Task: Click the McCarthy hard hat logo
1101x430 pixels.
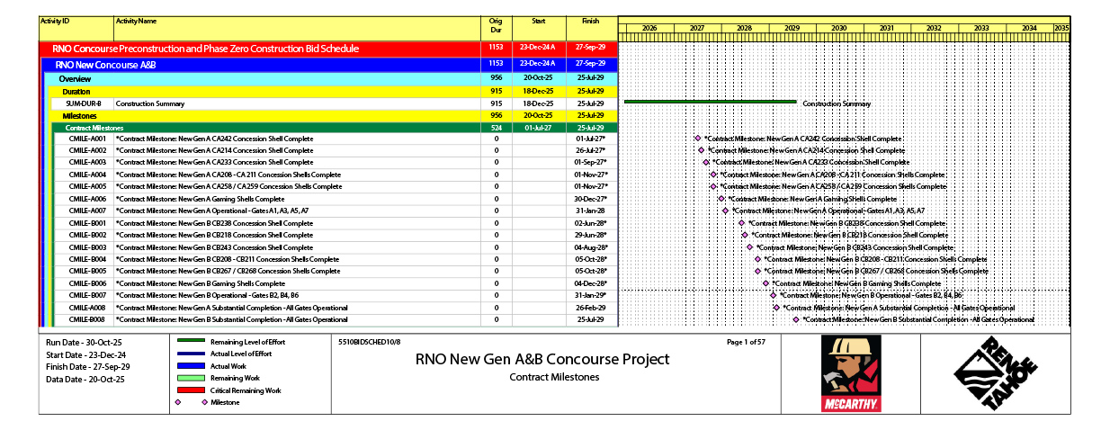Action: coord(851,373)
